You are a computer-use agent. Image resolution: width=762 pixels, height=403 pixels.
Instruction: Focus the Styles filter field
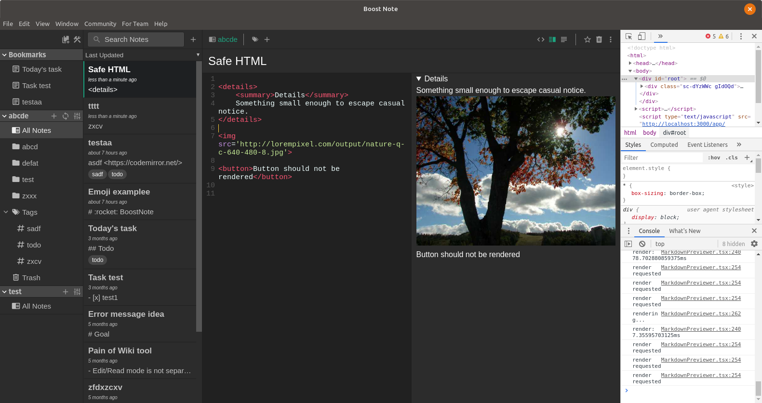click(662, 157)
